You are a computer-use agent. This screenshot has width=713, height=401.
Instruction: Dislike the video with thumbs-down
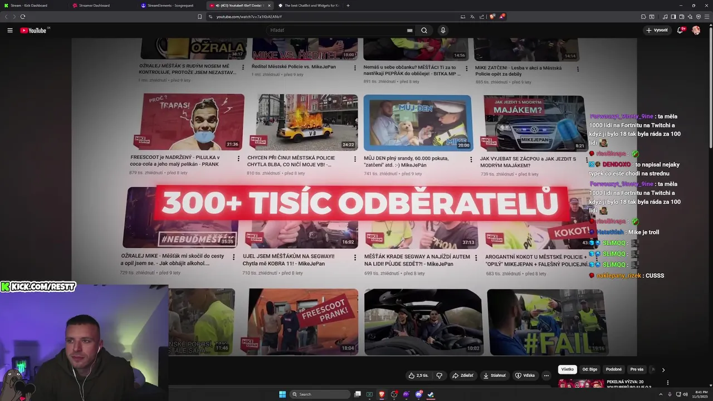coord(439,375)
